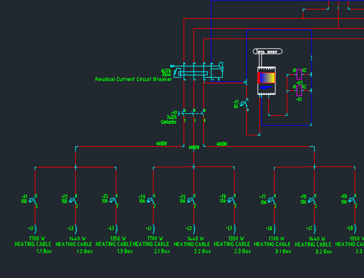Select the 'Contactor' label text

click(169, 122)
